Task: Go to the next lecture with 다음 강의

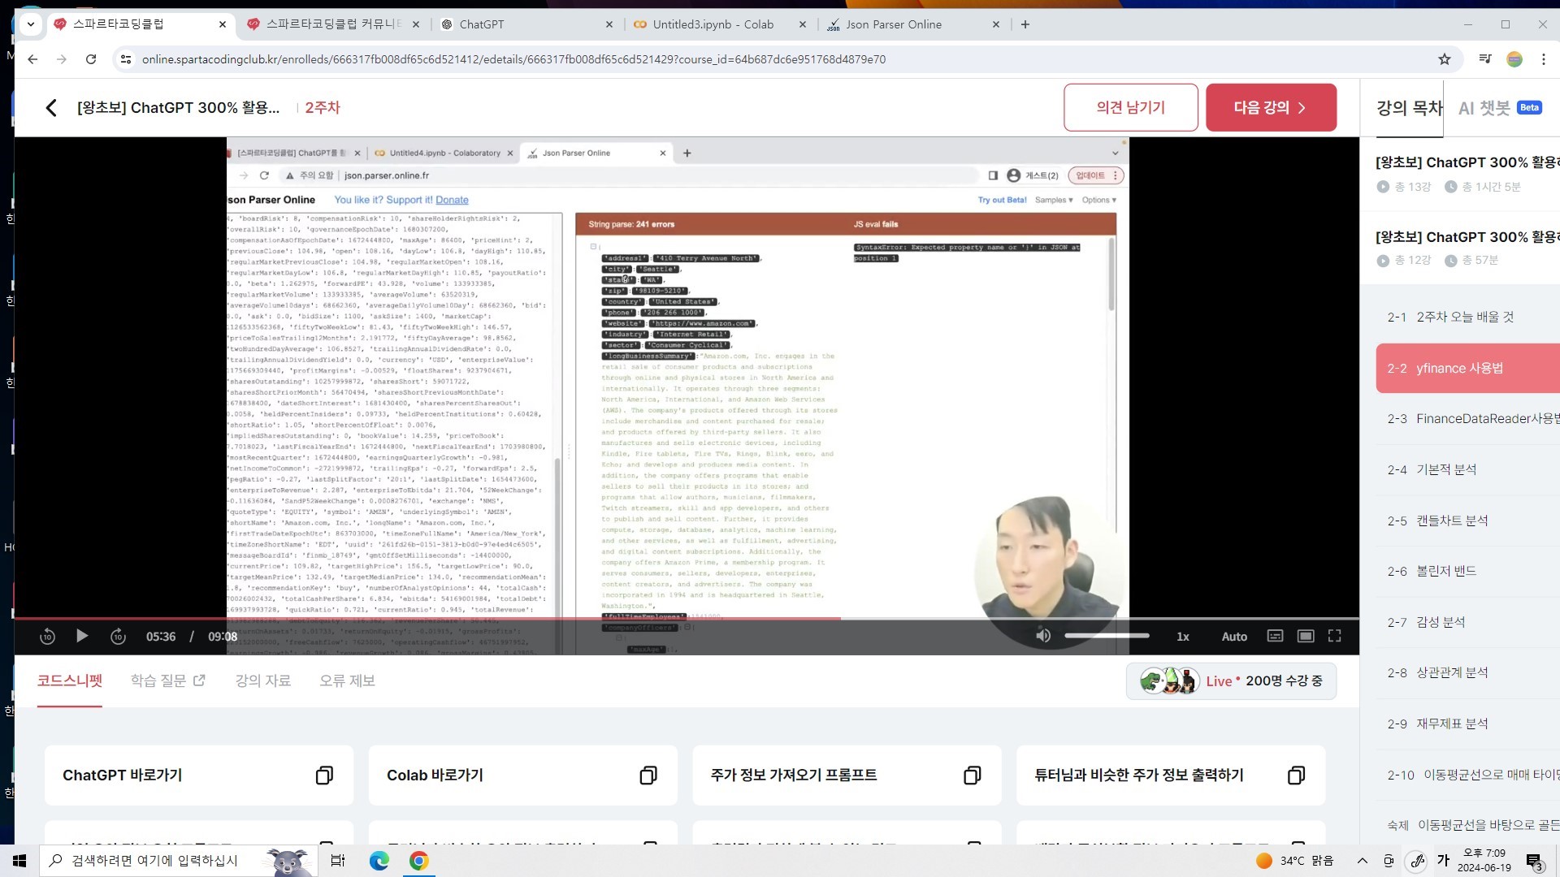Action: click(x=1271, y=107)
